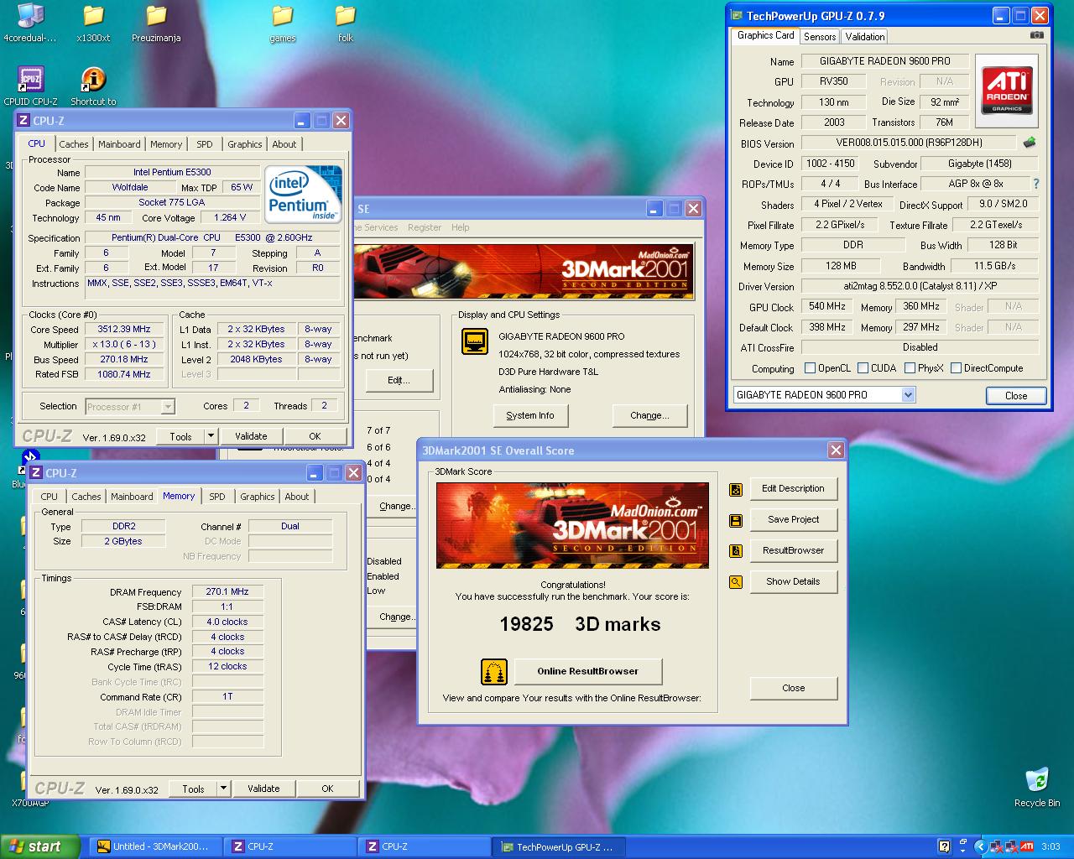Switch to TechPowerUp GPU-Z taskbar item
Image resolution: width=1074 pixels, height=859 pixels.
click(560, 846)
